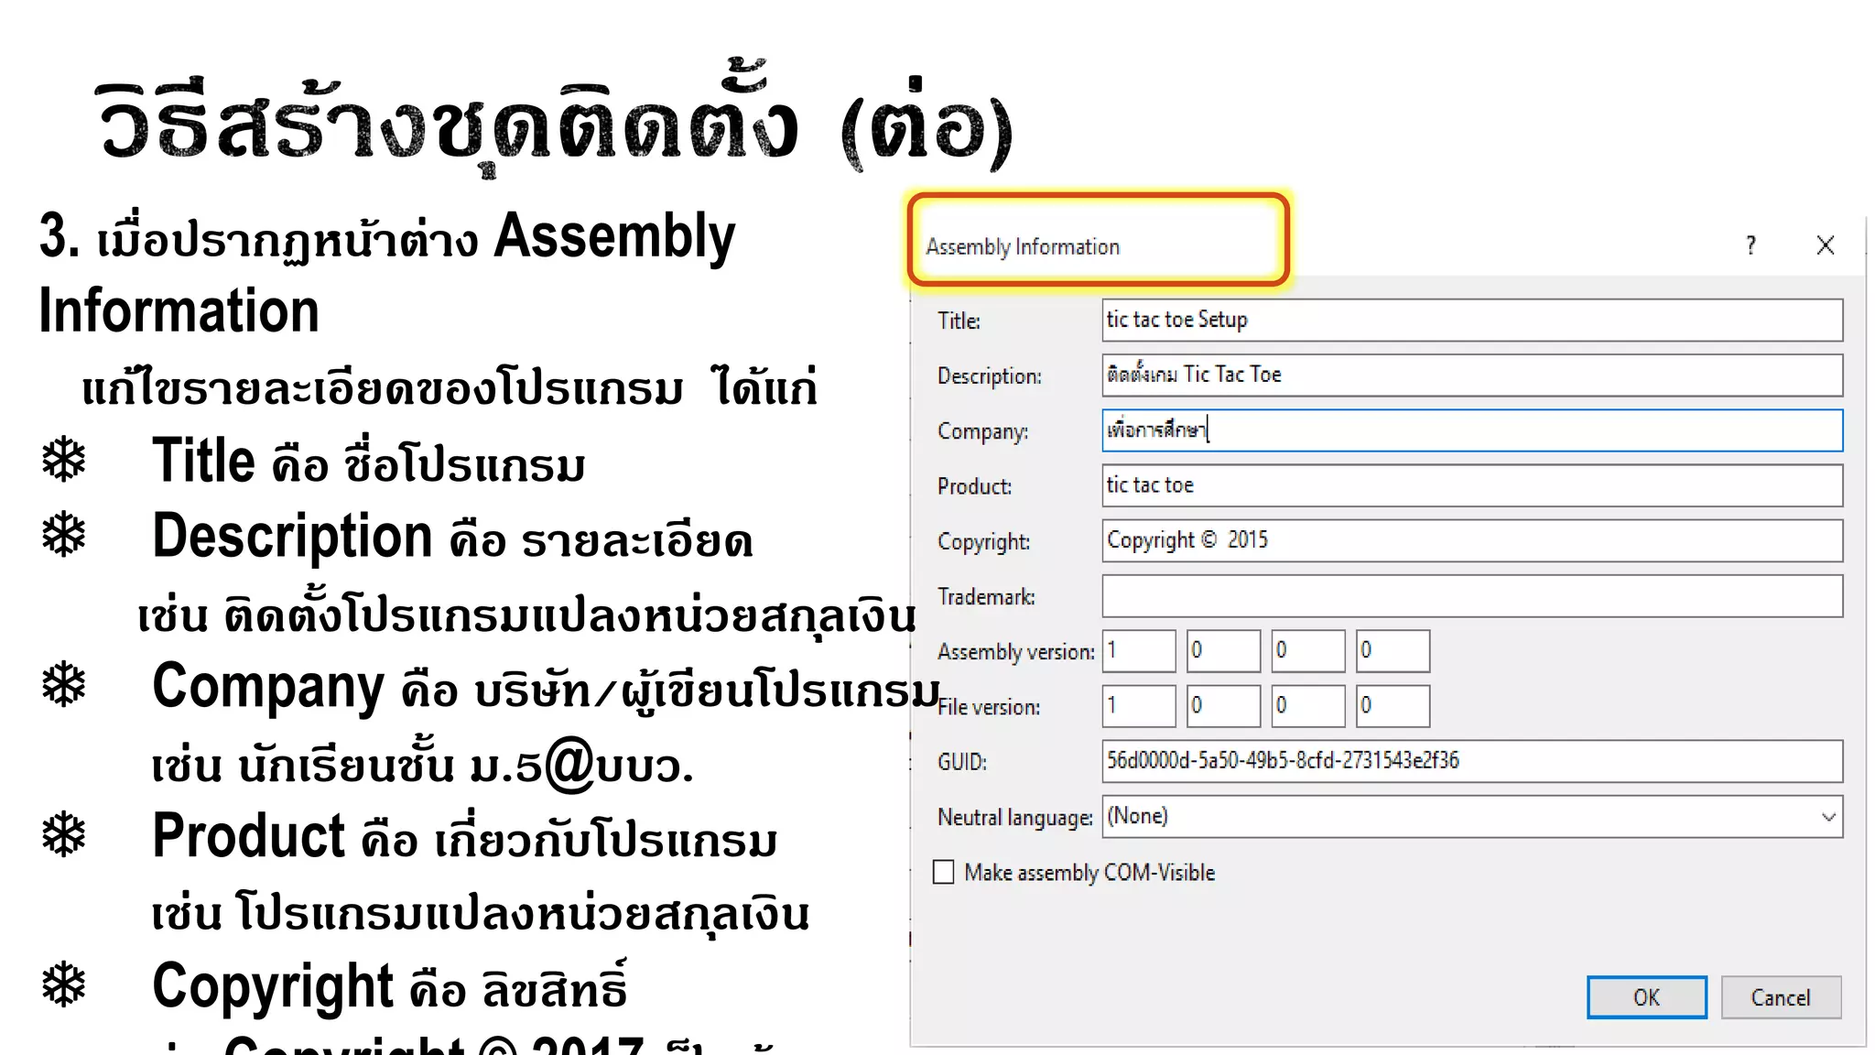The width and height of the screenshot is (1875, 1055).
Task: Confirm with the OK button
Action: coord(1646,997)
